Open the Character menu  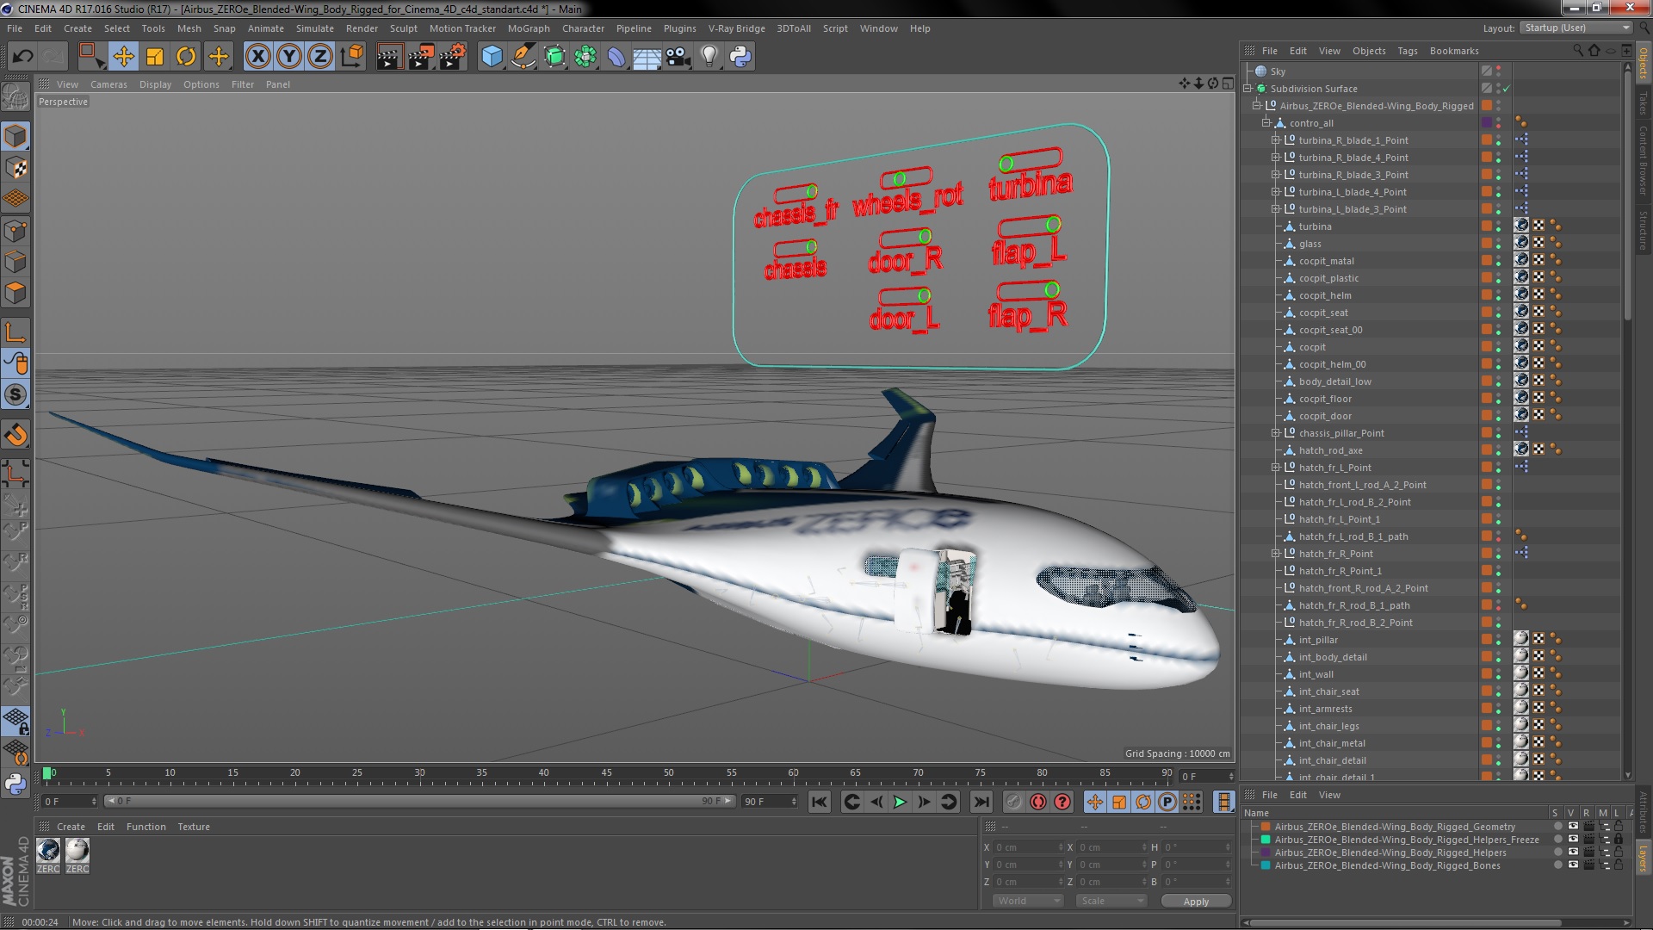[583, 28]
